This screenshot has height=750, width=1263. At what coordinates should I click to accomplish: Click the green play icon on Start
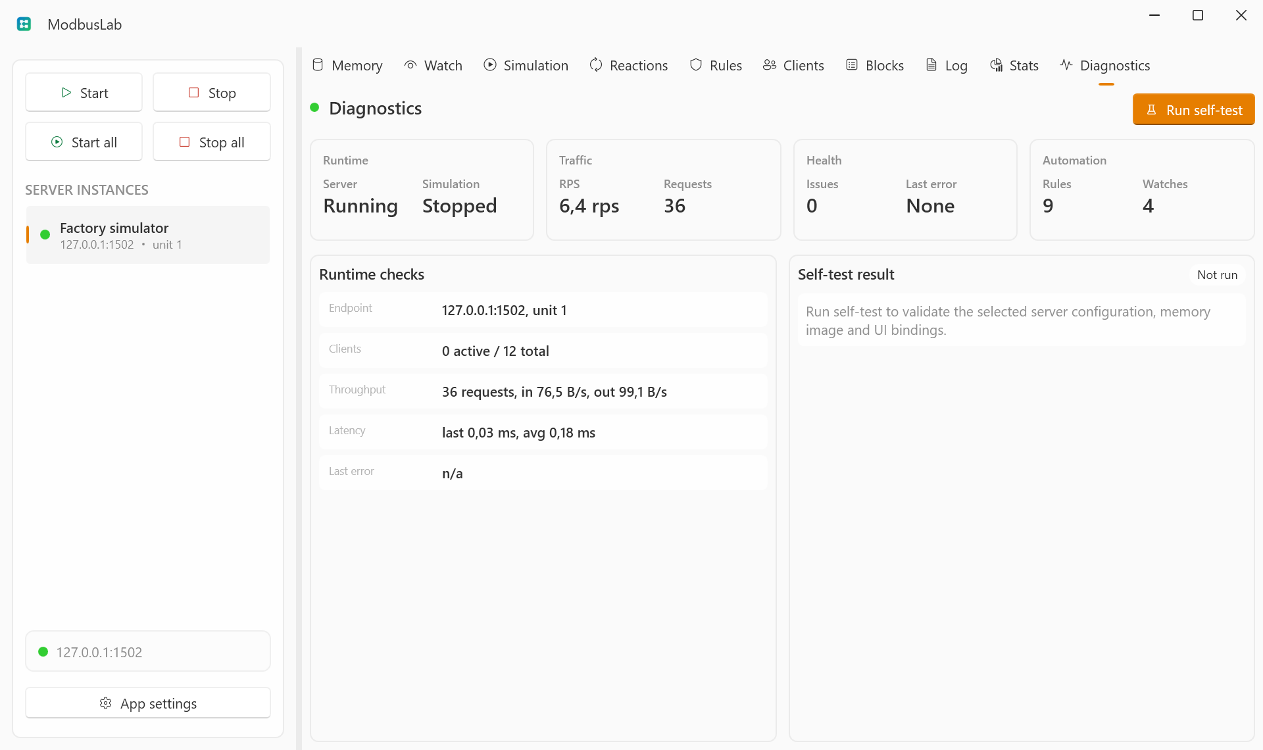tap(66, 93)
